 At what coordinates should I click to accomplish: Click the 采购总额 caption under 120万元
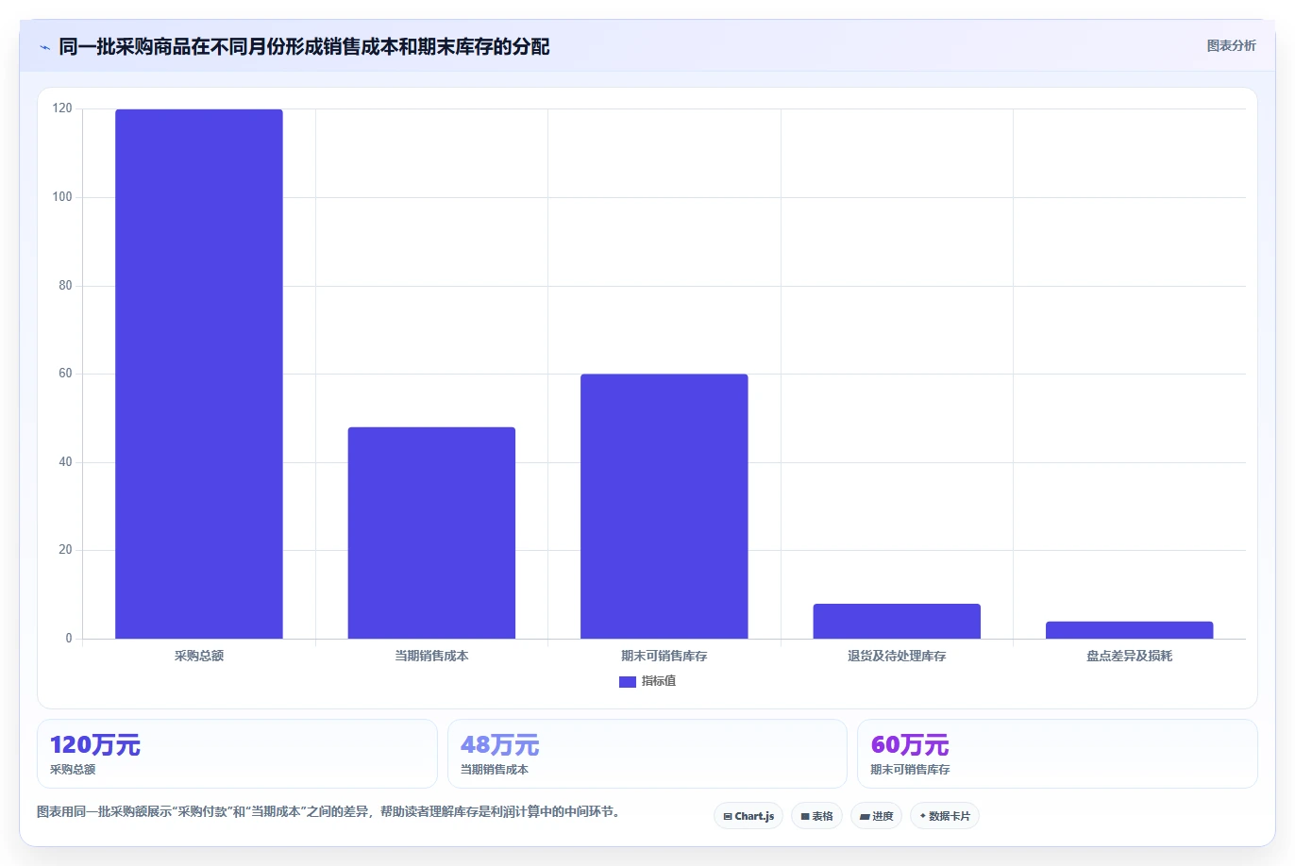73,770
